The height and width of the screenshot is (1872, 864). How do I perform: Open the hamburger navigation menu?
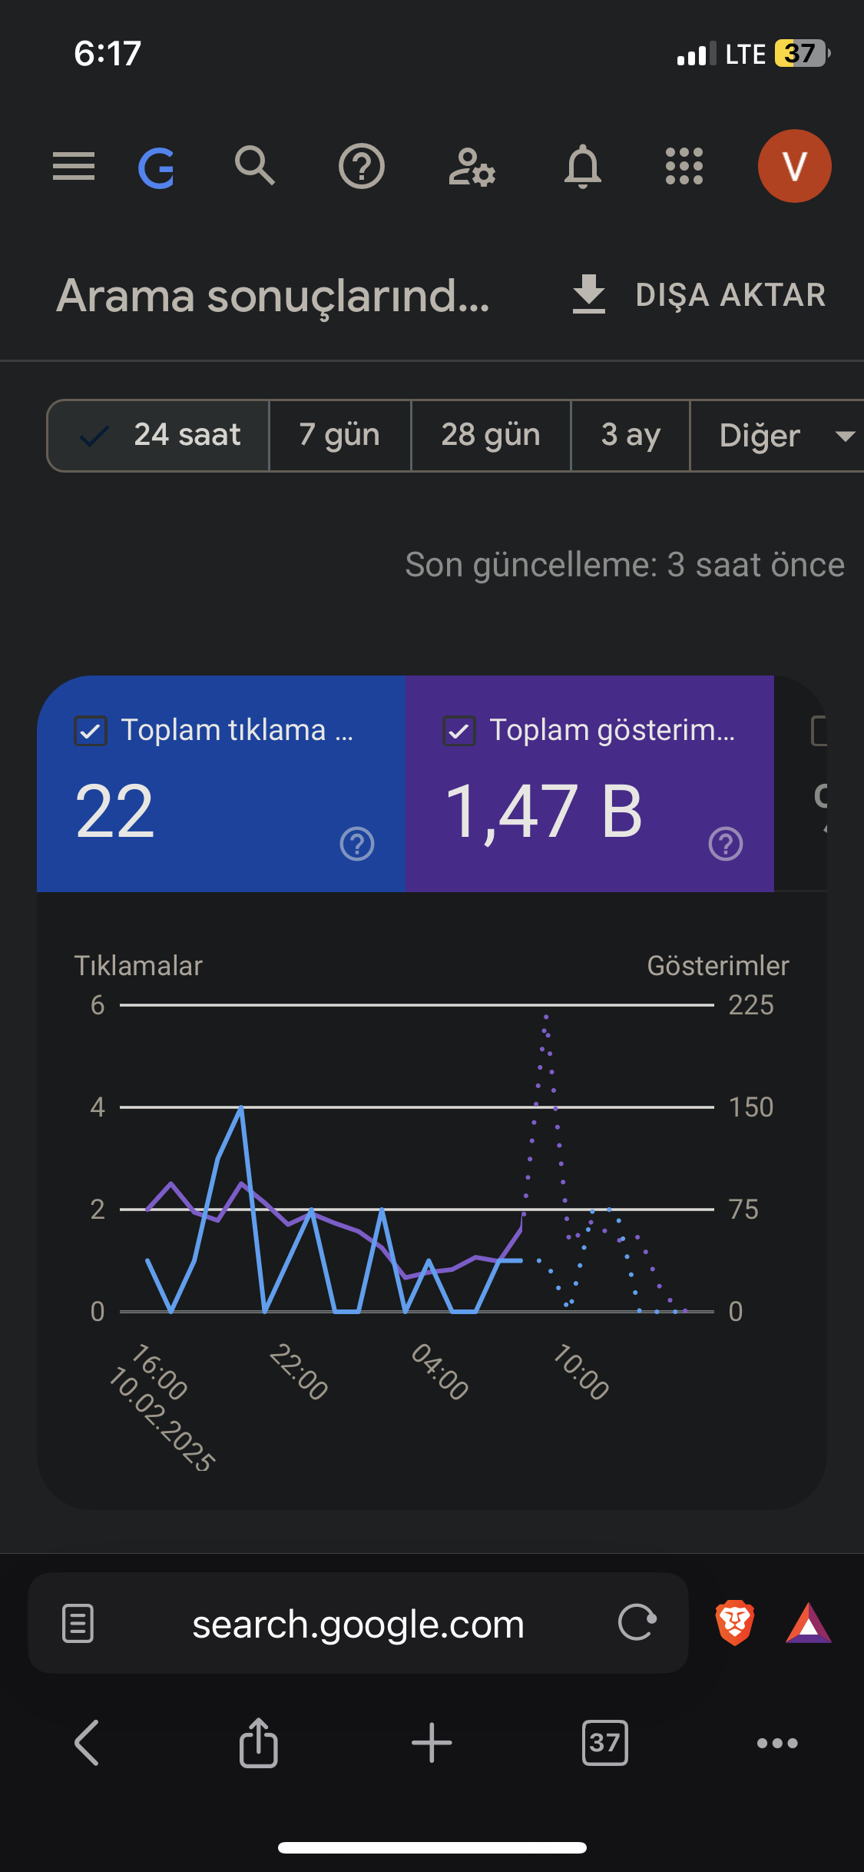point(74,166)
